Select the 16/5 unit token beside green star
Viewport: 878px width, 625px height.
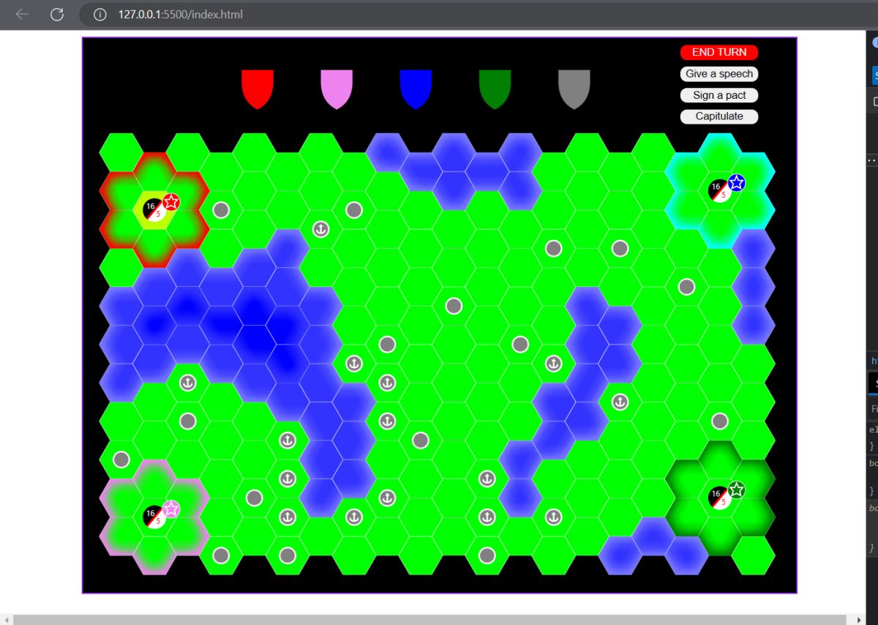pyautogui.click(x=718, y=497)
